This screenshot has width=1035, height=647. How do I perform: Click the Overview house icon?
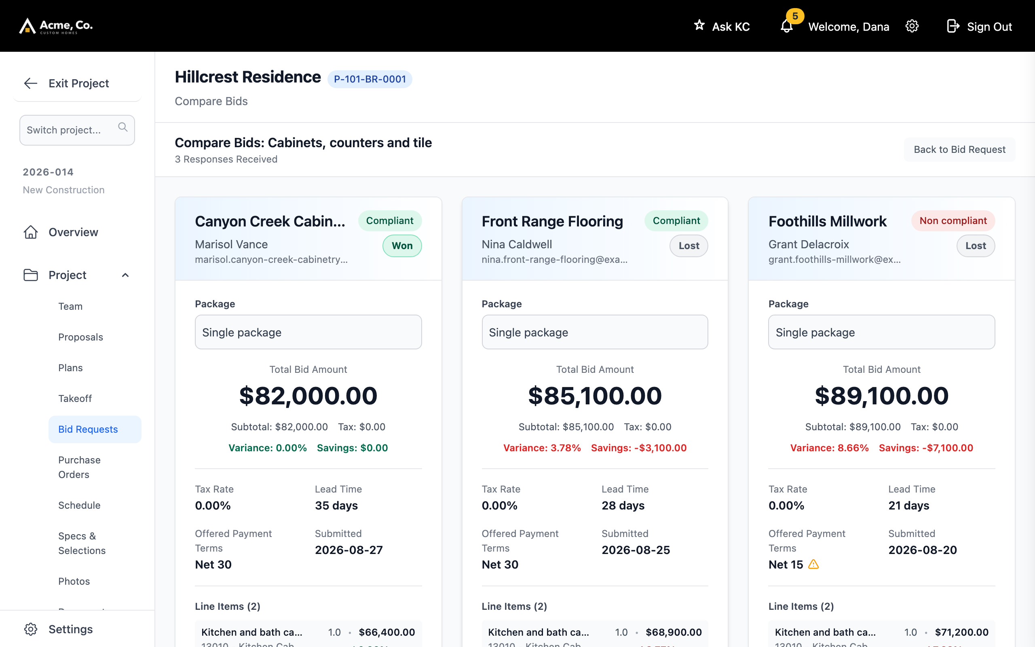point(31,232)
